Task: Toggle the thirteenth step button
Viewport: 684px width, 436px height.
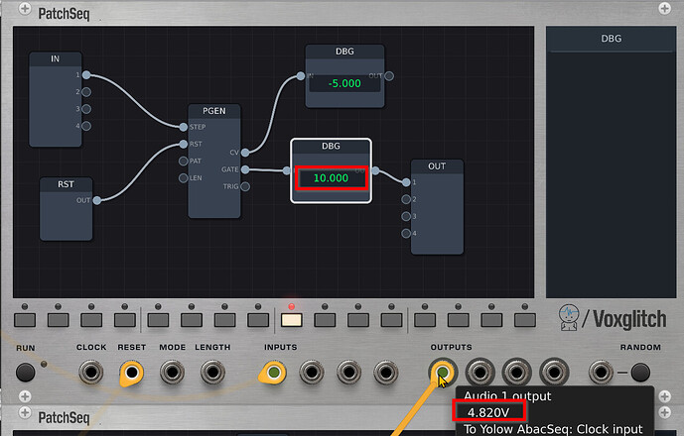Action: (425, 320)
